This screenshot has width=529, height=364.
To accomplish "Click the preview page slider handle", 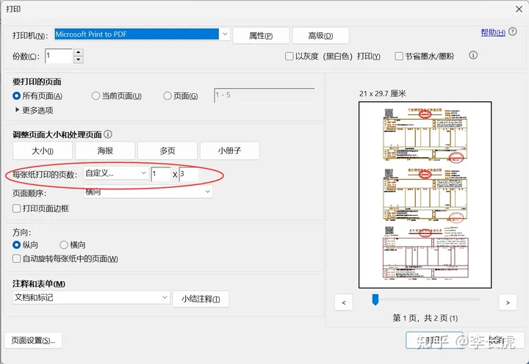I will (375, 299).
